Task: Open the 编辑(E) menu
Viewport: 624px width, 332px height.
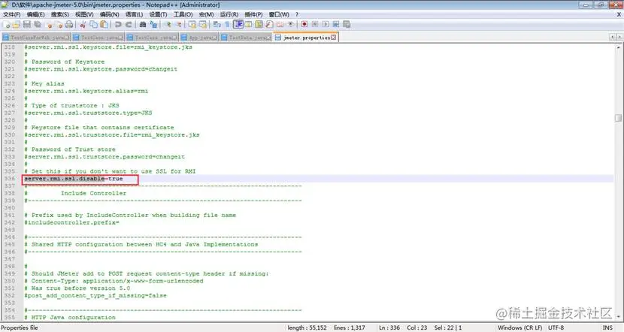Action: tap(36, 14)
